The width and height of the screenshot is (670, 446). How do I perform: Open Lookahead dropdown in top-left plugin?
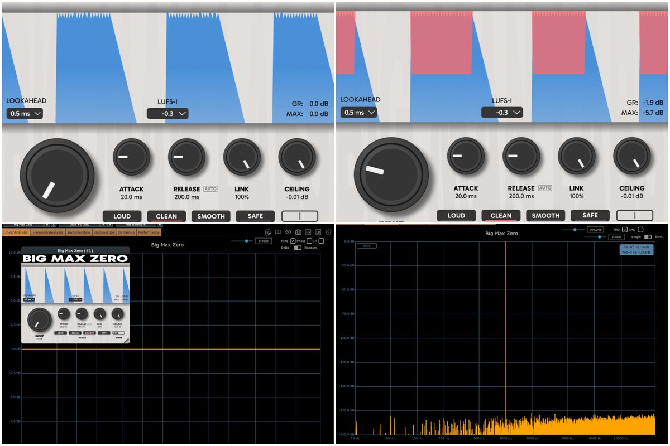pyautogui.click(x=25, y=114)
